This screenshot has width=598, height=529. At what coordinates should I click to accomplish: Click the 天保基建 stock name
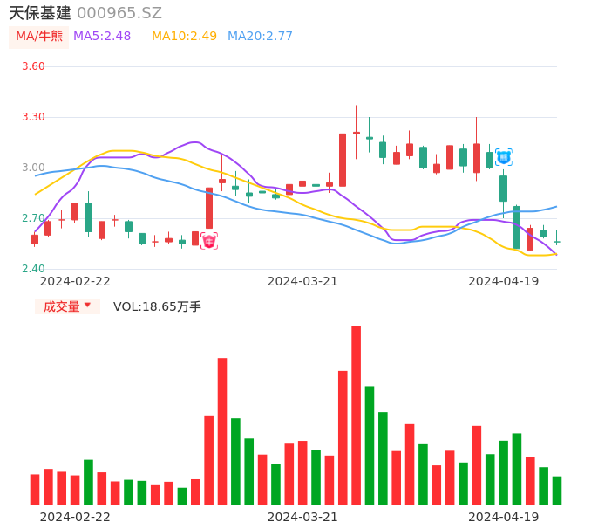click(40, 13)
